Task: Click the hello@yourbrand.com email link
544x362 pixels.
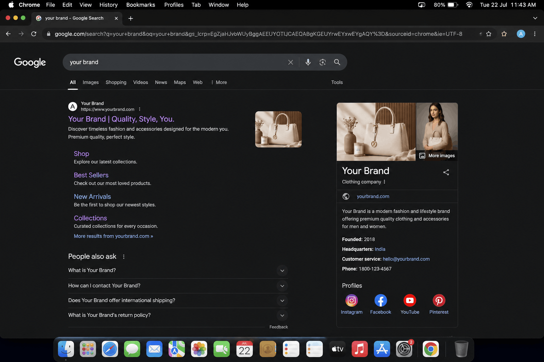Action: [406, 259]
